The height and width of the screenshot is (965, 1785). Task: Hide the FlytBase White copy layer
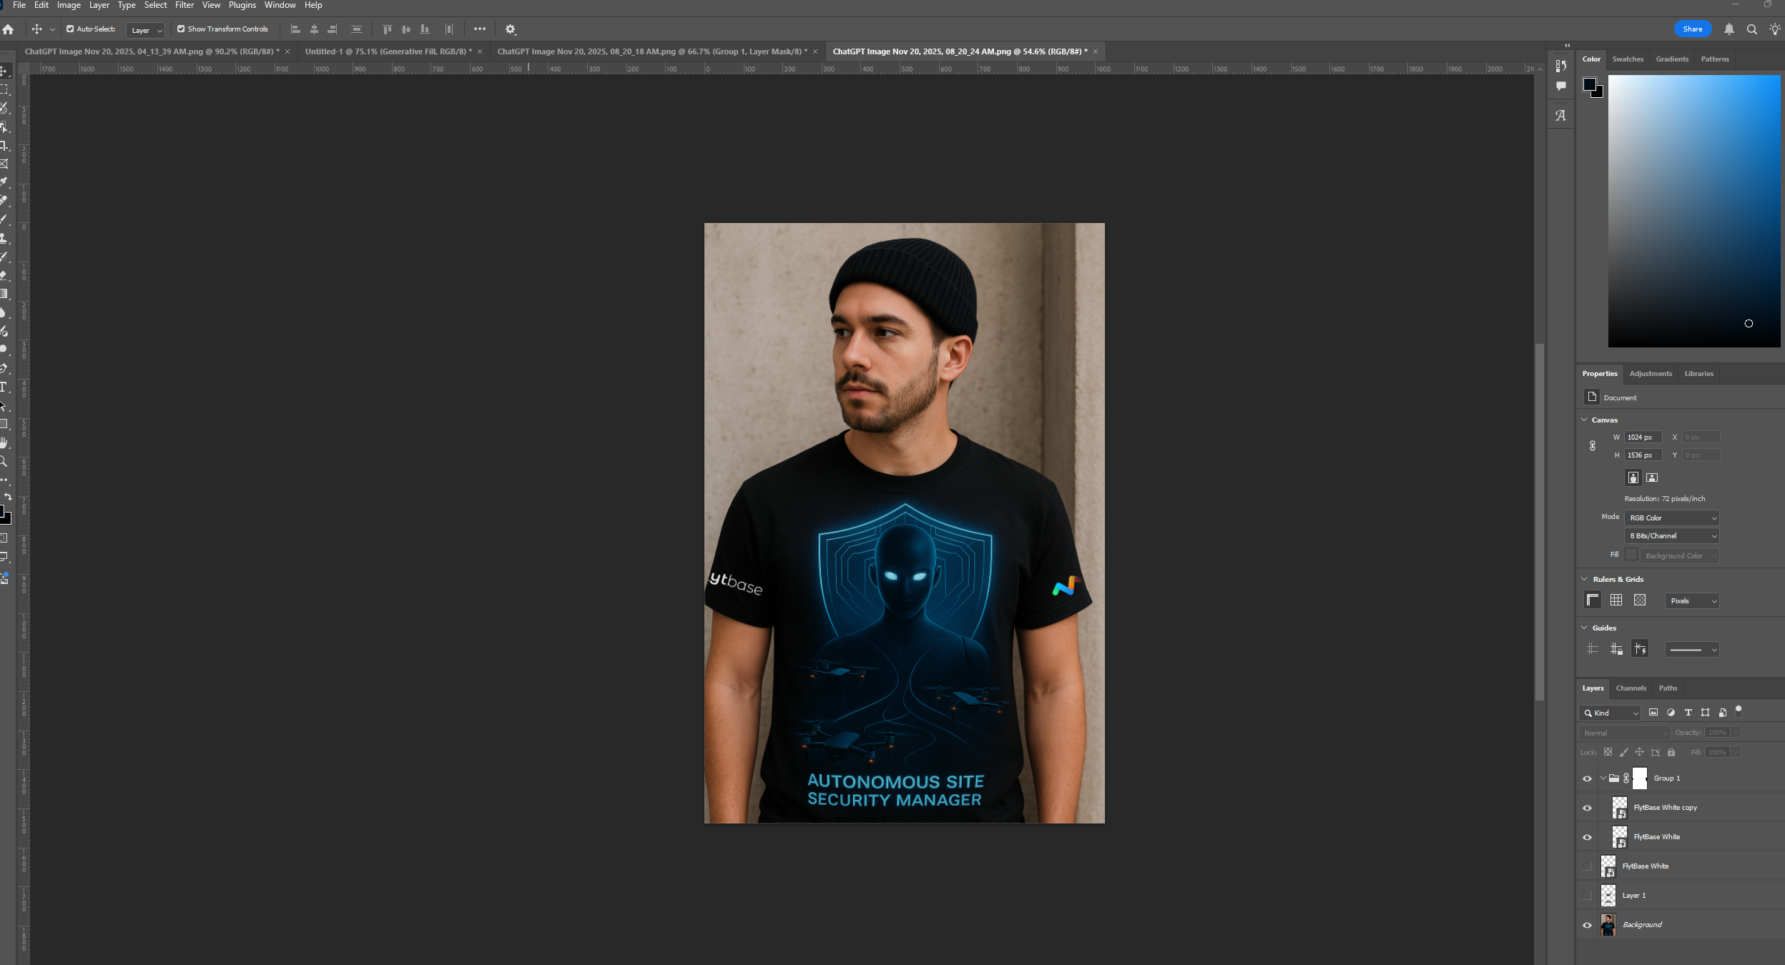tap(1587, 808)
